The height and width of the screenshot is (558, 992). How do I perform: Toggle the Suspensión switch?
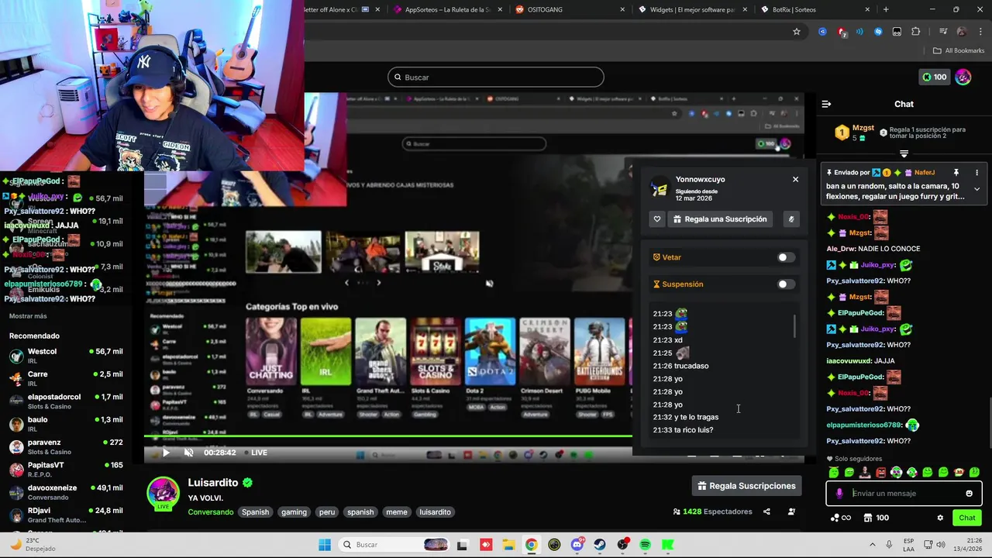pos(786,284)
